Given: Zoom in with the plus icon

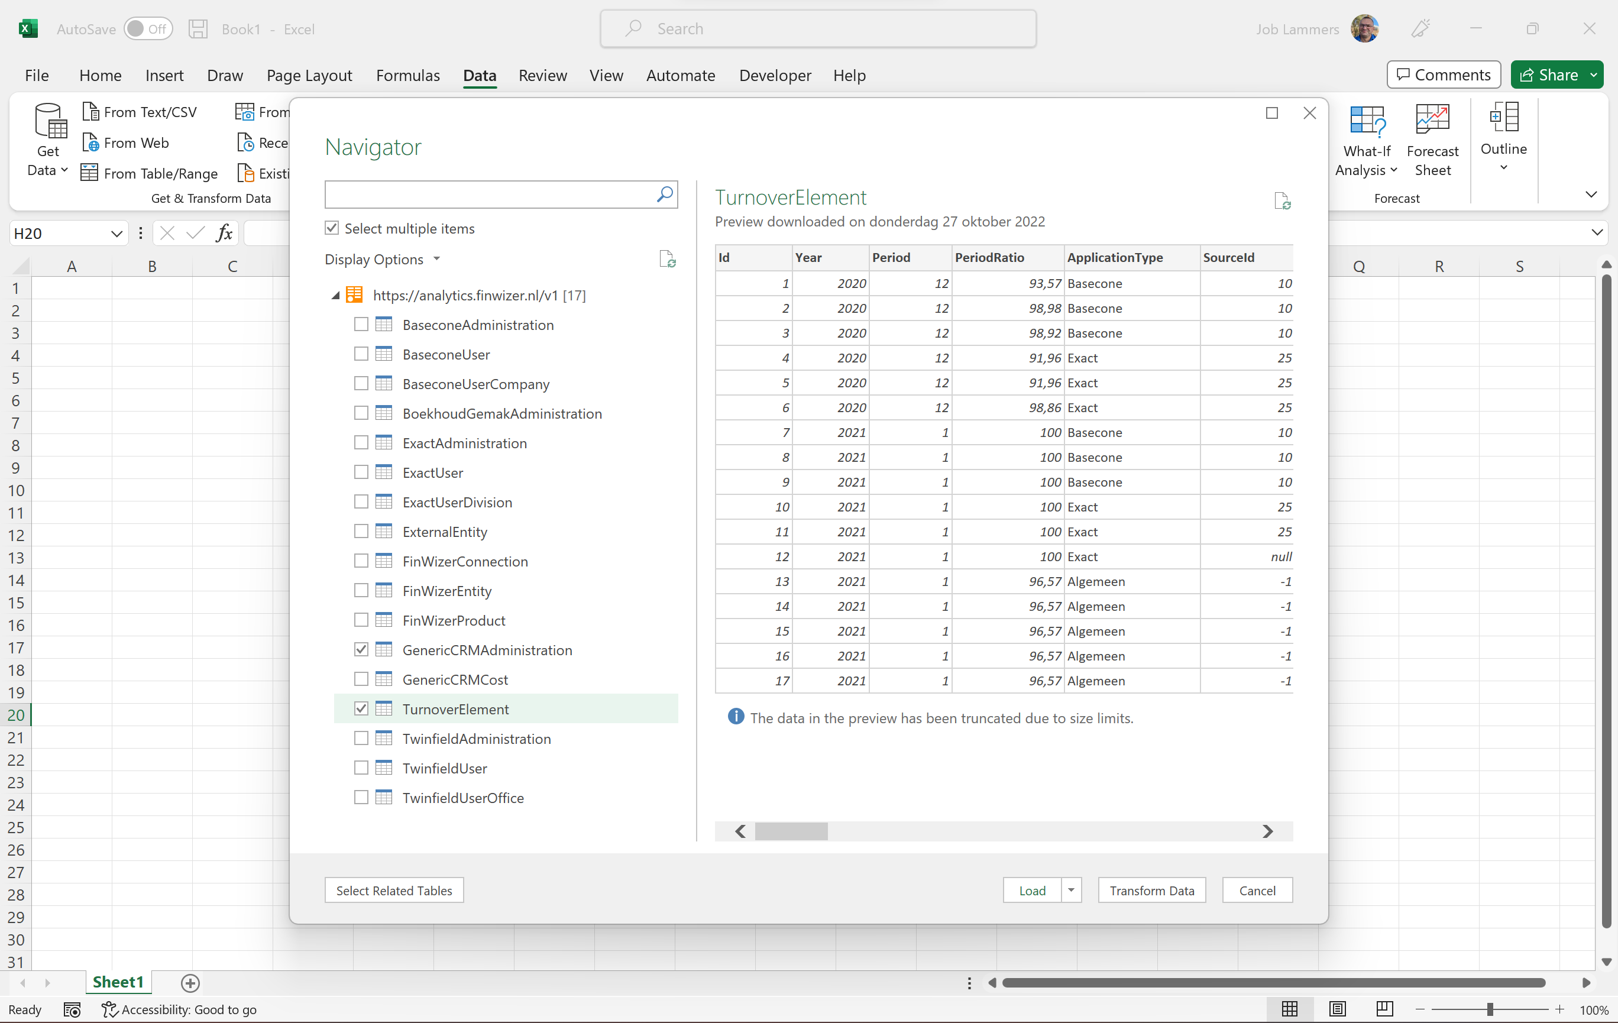Looking at the screenshot, I should [x=1559, y=1009].
